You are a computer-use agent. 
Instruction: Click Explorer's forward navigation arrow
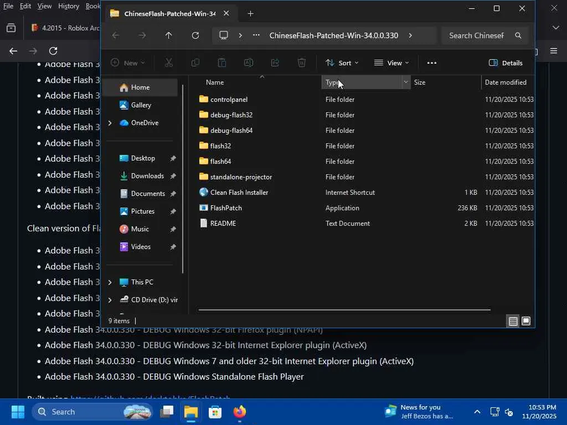pos(142,35)
